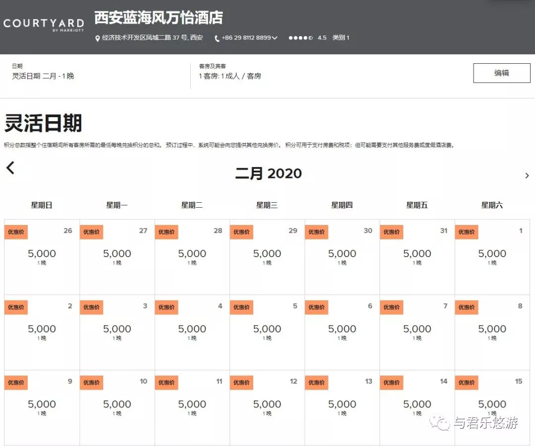
Task: Select February 1 calendar cell
Action: 492,257
